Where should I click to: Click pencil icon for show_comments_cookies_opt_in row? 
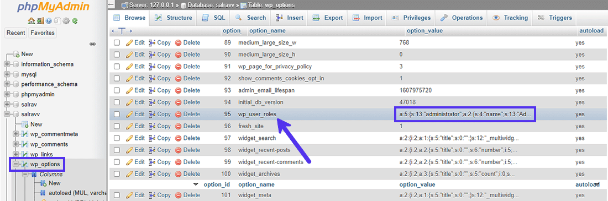129,78
